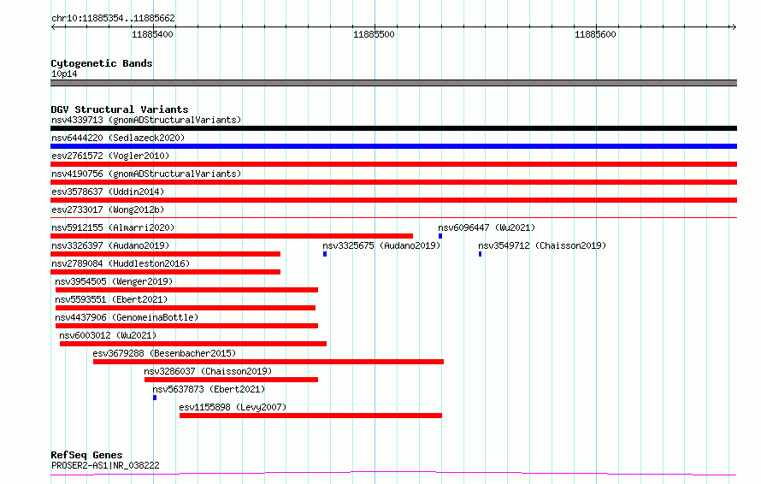This screenshot has height=484, width=761.
Task: Select the red esv3679288 variant bar
Action: (x=268, y=362)
